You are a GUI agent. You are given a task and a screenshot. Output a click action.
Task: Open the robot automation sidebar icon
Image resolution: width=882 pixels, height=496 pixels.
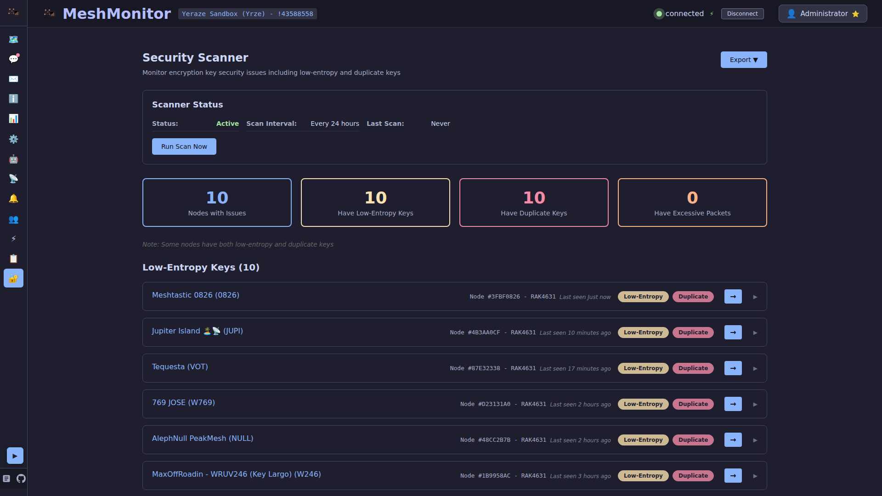(x=13, y=159)
